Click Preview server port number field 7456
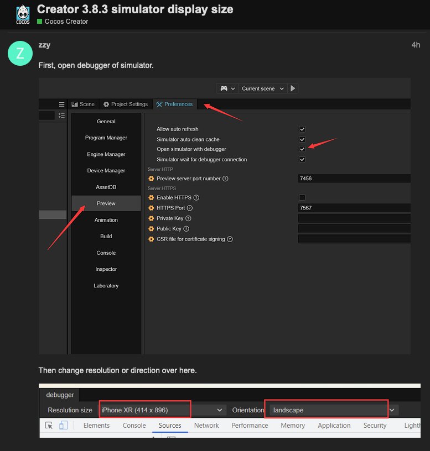 (354, 179)
